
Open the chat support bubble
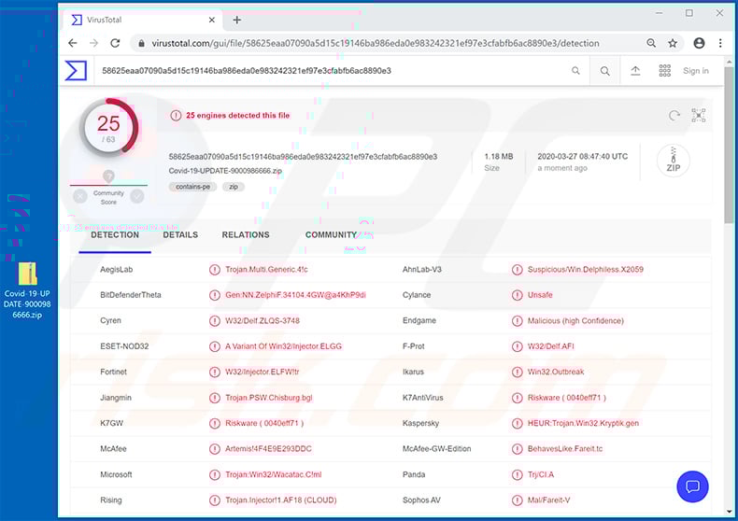(692, 486)
